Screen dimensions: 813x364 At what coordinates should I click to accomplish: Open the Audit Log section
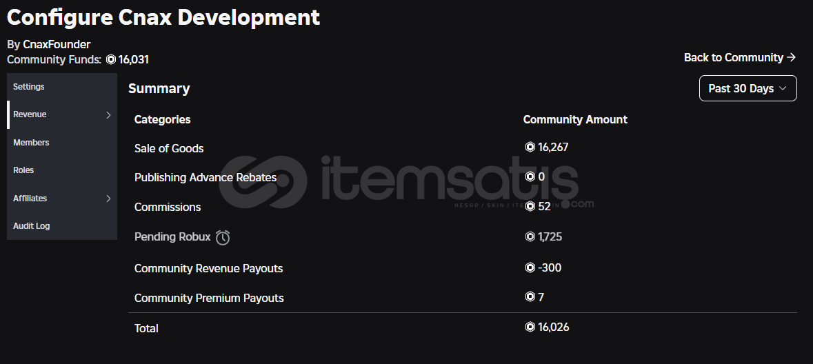(61, 226)
